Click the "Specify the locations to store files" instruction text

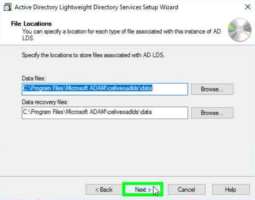click(93, 55)
